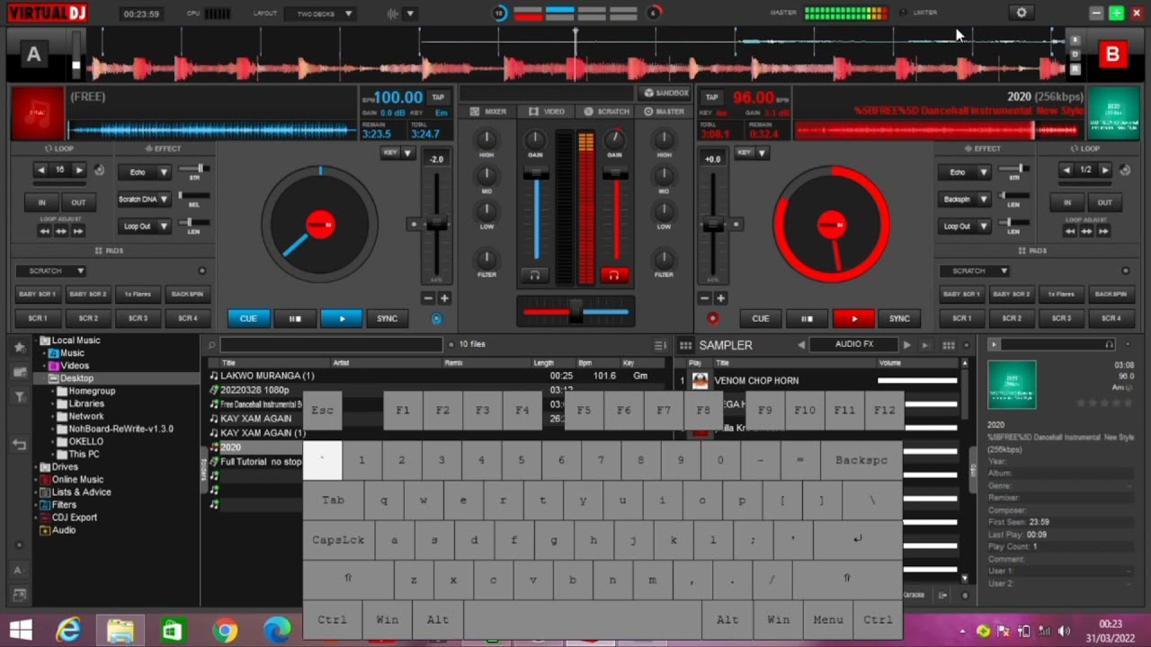Open deck B Backspin effect dropdown
Viewport: 1151px width, 647px height.
[965, 199]
